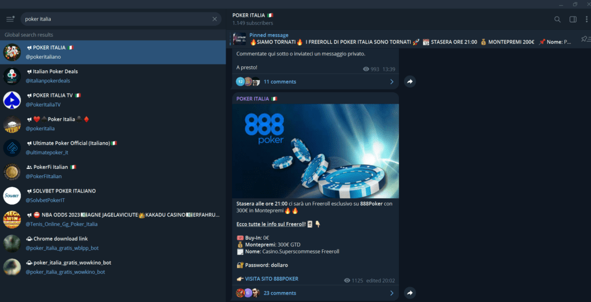Screen dimensions: 591x302
Task: Restore down the Telegram window
Action: point(575,4)
